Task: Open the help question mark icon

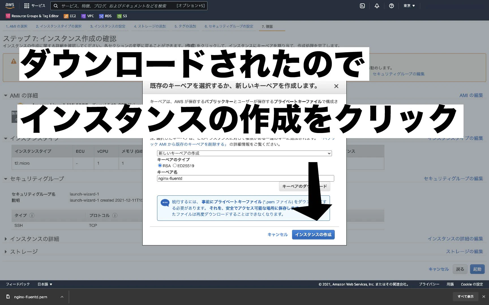Action: pyautogui.click(x=391, y=6)
